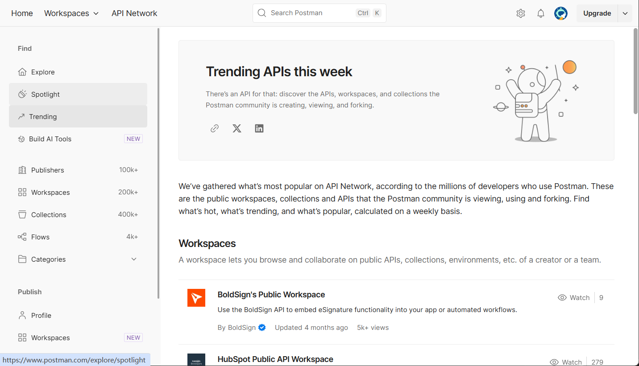Click the Collections icon in sidebar
This screenshot has height=366, width=639.
[x=22, y=214]
